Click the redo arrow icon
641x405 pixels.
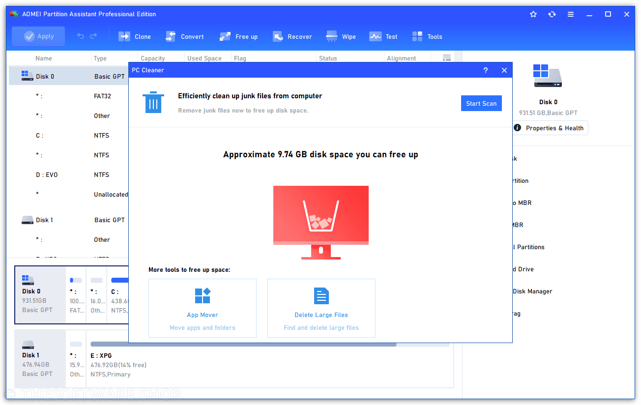click(93, 36)
